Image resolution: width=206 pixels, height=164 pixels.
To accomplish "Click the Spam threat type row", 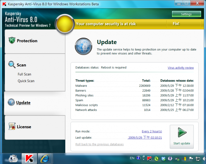I will [135, 100].
